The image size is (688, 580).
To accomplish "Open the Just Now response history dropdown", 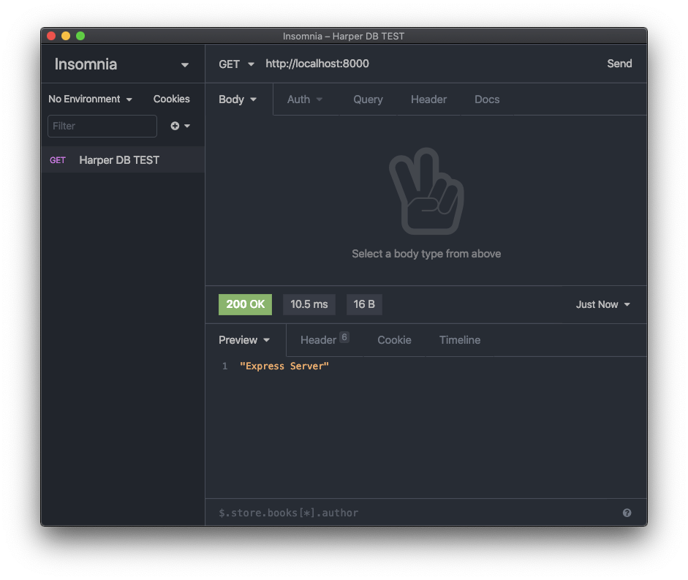I will pyautogui.click(x=603, y=305).
